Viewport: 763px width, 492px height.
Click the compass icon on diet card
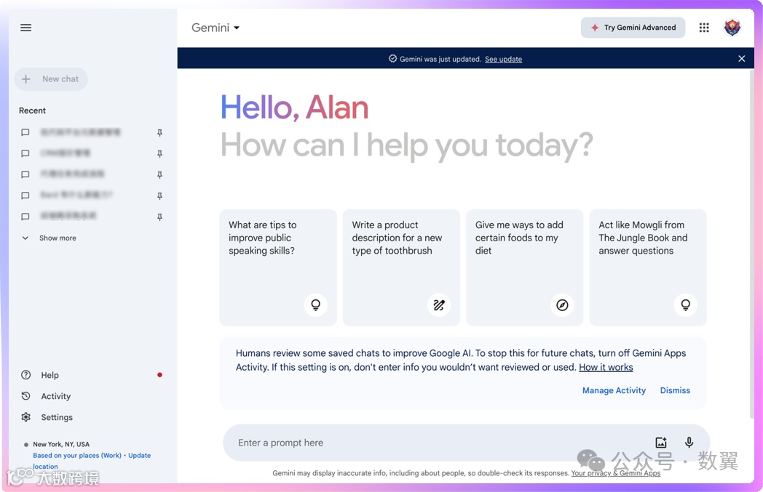[x=562, y=305]
